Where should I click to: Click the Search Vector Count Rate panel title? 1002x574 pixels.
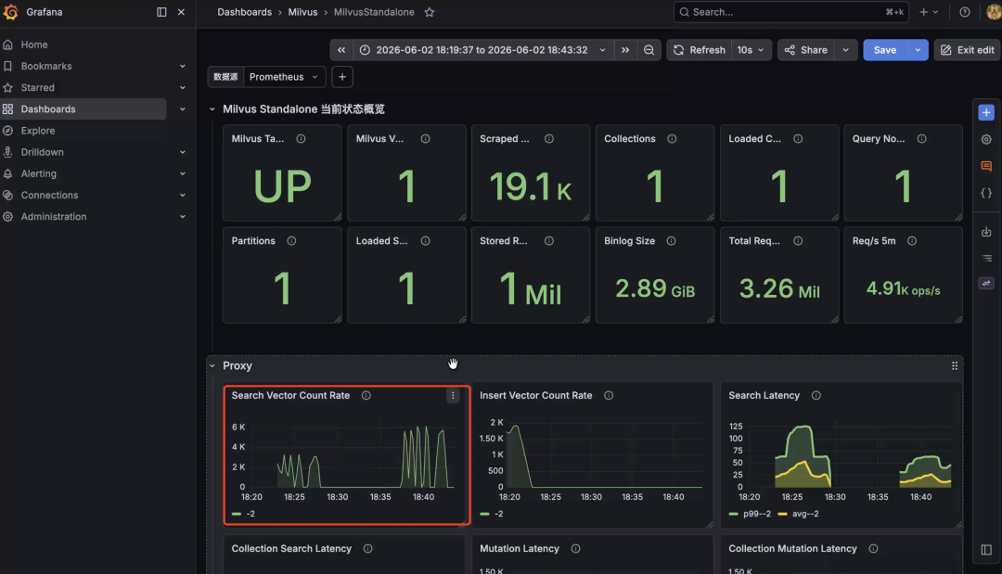click(290, 395)
